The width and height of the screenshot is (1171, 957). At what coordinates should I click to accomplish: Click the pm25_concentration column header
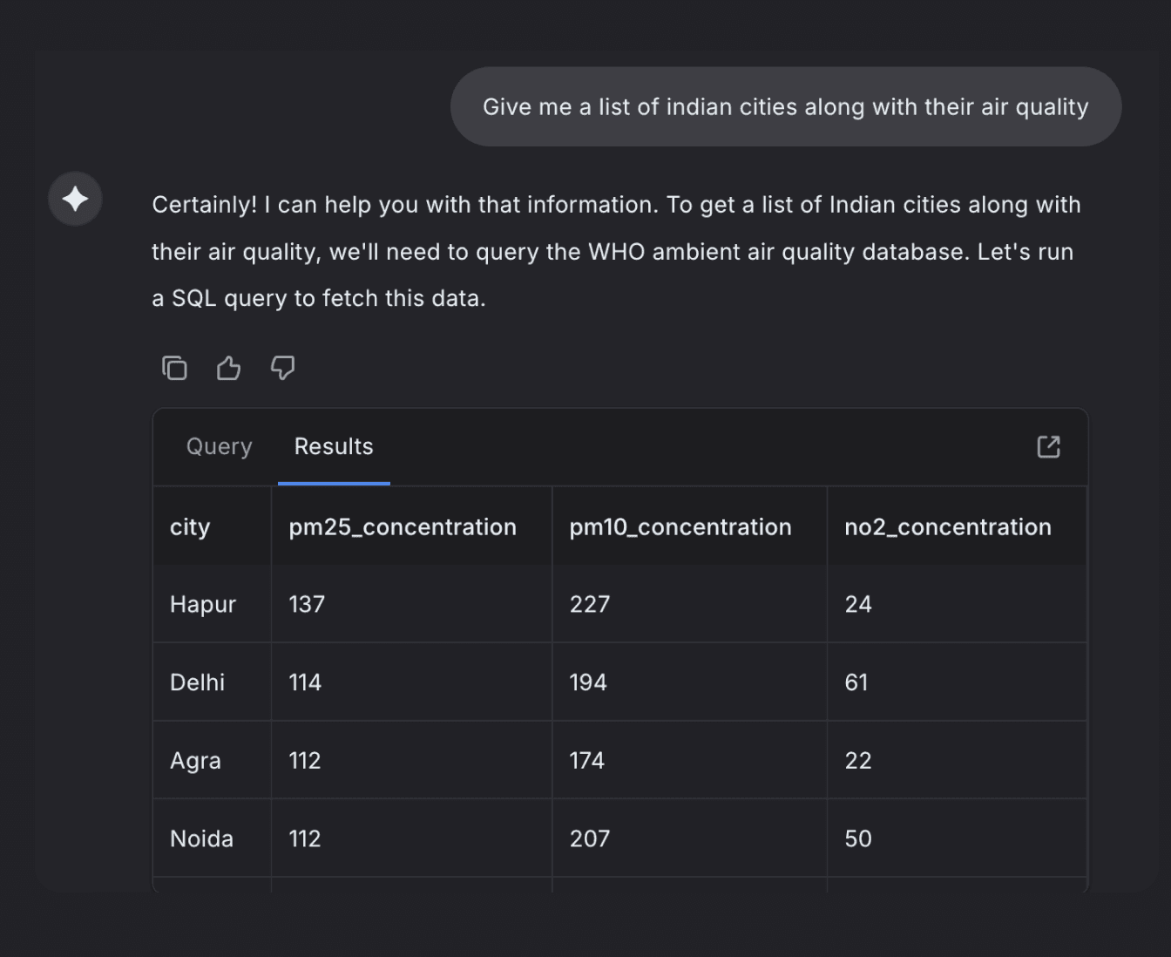point(402,526)
